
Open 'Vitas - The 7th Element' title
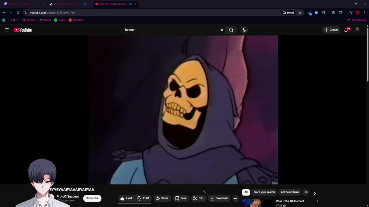(x=290, y=201)
